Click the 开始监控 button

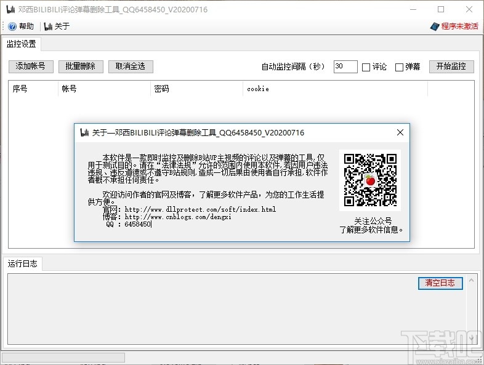click(451, 66)
